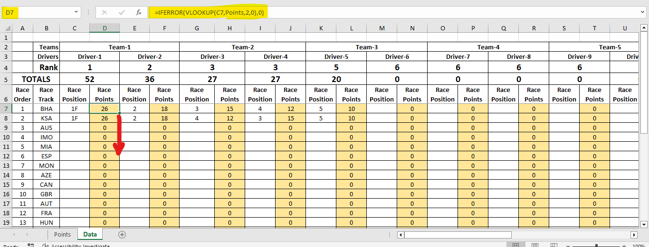649x247 pixels.
Task: Click horizontal scrollbar right arrow
Action: click(634, 235)
